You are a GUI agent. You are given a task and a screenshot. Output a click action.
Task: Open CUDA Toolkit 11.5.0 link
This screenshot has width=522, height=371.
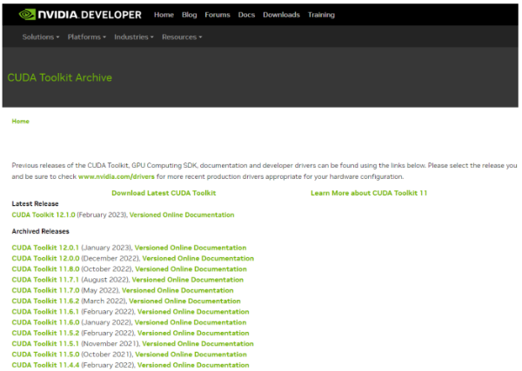pyautogui.click(x=45, y=354)
